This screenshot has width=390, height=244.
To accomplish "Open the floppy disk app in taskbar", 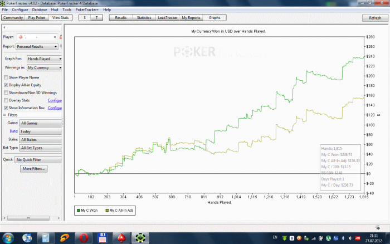I will 103,238.
